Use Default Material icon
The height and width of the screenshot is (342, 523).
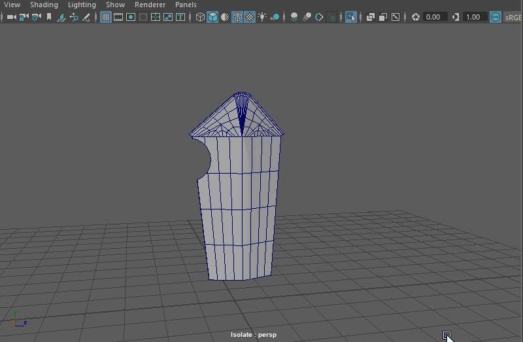pos(225,17)
